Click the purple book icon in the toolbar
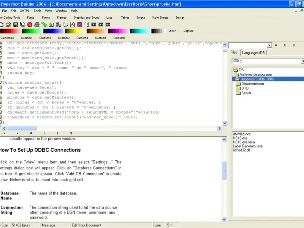The width and height of the screenshot is (304, 228). 79,24
